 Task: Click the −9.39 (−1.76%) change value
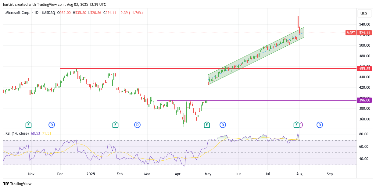point(131,13)
